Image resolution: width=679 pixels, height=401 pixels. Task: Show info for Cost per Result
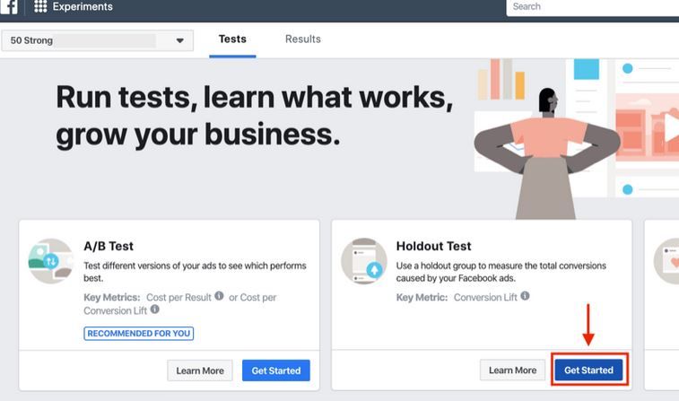point(219,296)
